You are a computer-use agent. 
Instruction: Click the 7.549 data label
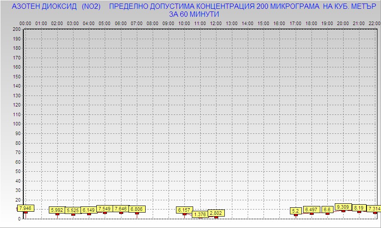tap(105, 209)
